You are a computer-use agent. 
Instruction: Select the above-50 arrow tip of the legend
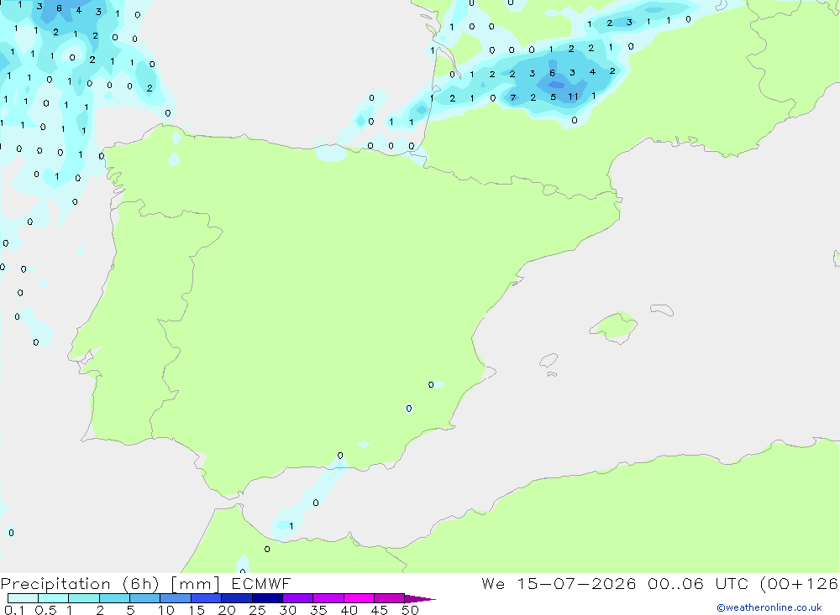coord(419,598)
